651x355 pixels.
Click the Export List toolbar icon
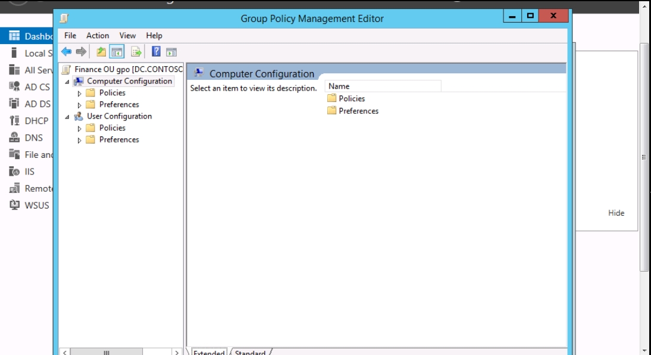pos(136,52)
